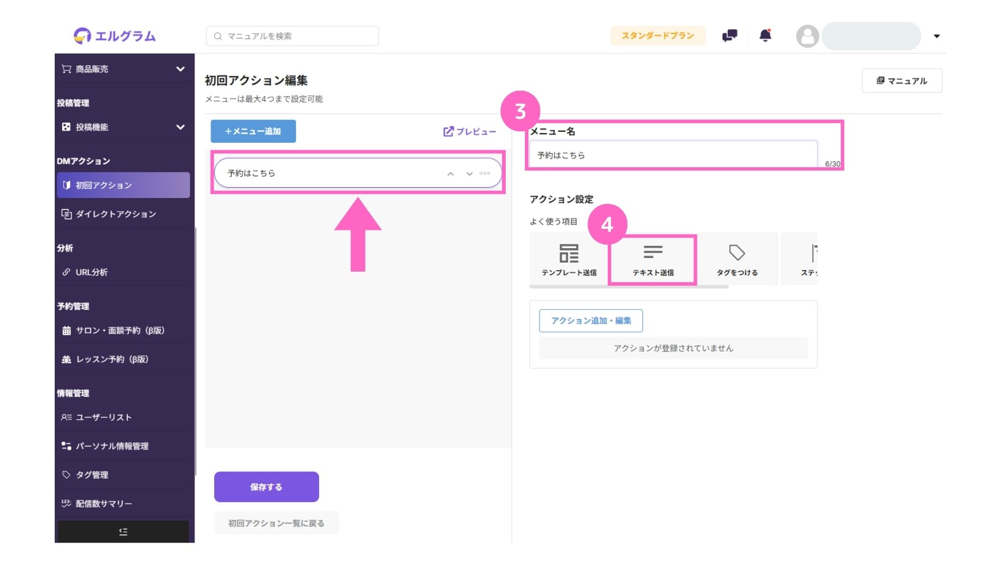The image size is (1001, 563).
Task: Select the 予約はこちら menu item
Action: click(x=358, y=173)
